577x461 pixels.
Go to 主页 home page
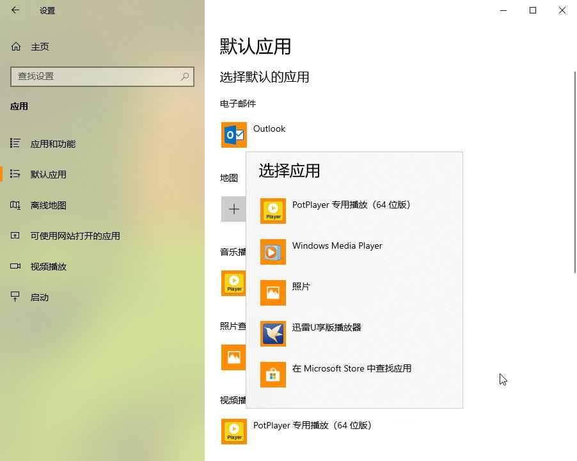coord(40,47)
